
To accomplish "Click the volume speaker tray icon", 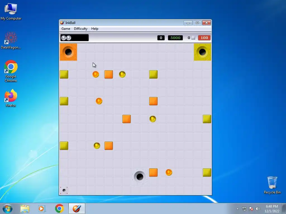I will click(x=258, y=209).
